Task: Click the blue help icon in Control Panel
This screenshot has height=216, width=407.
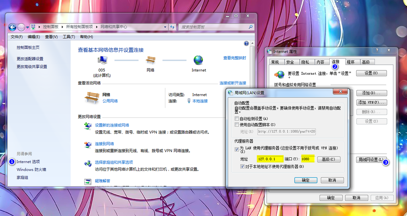Action: (x=246, y=43)
